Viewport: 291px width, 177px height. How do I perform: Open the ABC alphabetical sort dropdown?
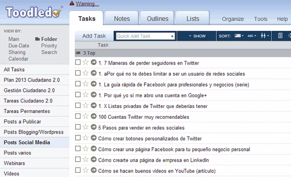pyautogui.click(x=252, y=36)
